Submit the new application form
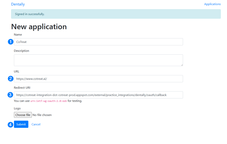Screen dimensions: 227x144 coord(21,124)
